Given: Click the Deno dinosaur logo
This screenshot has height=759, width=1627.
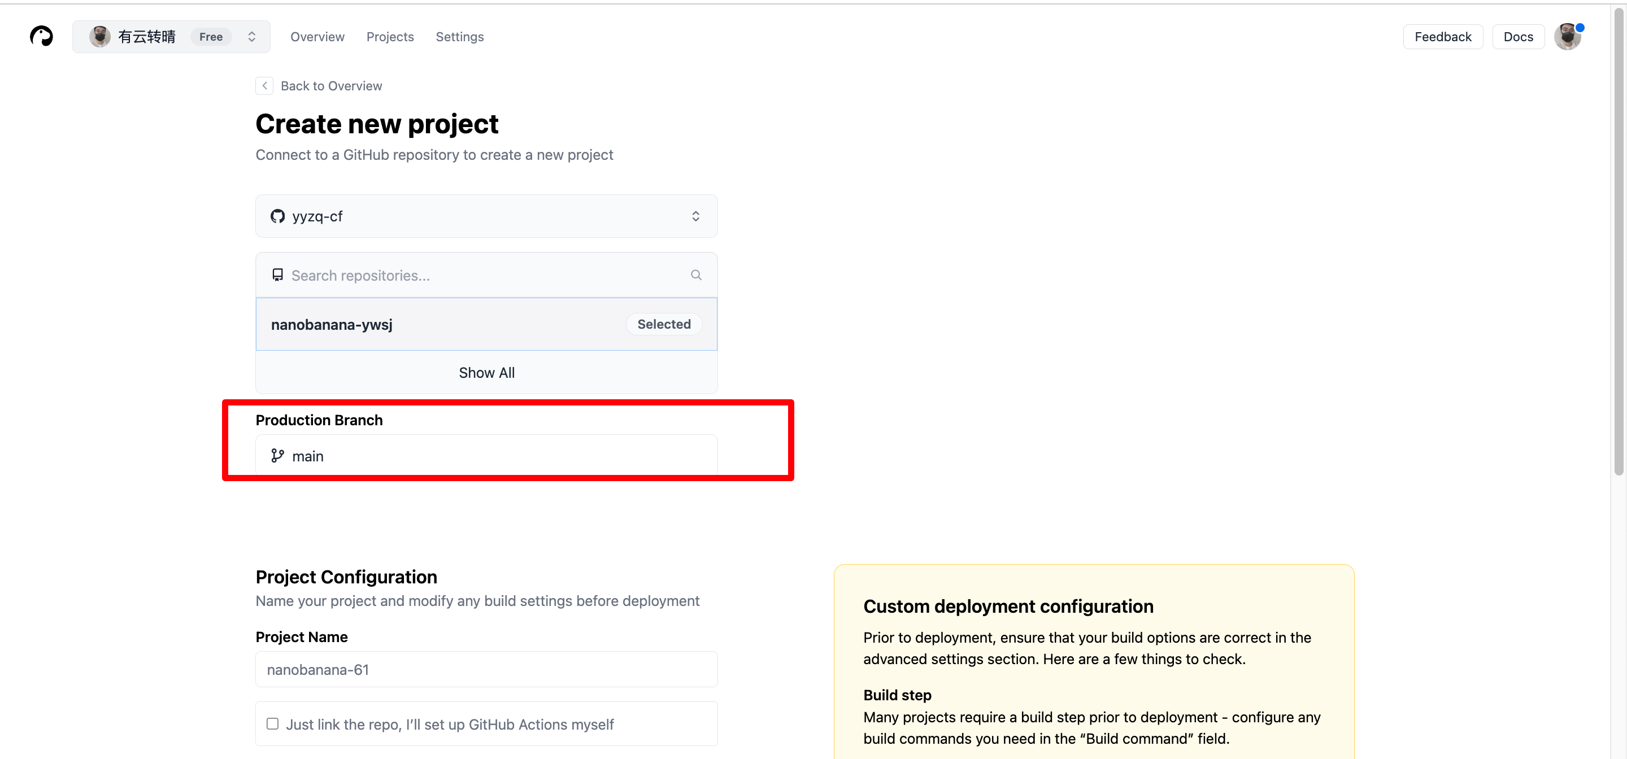Looking at the screenshot, I should [42, 36].
